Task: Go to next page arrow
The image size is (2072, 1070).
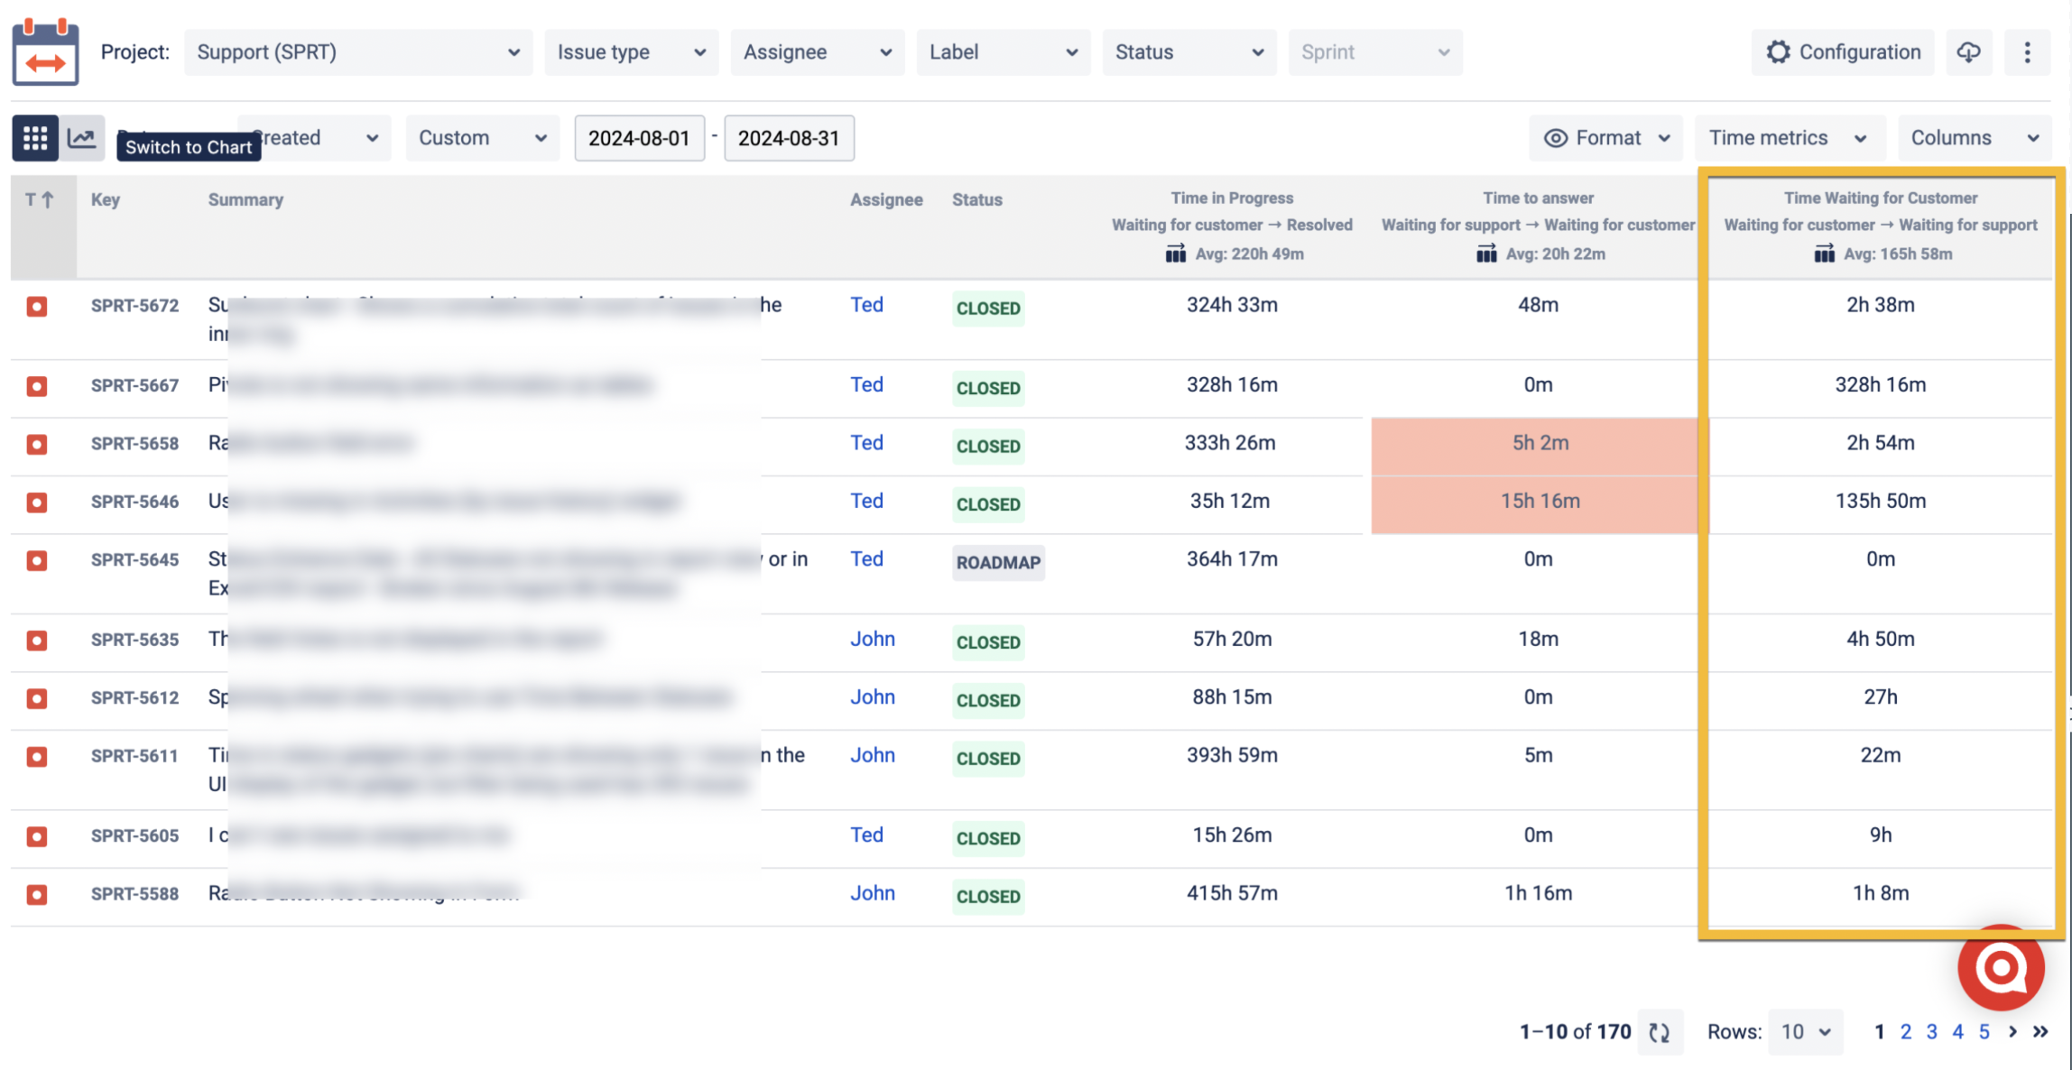Action: click(x=2013, y=1031)
